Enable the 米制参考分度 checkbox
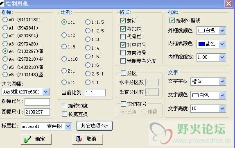This screenshot has width=235, height=148. click(123, 61)
